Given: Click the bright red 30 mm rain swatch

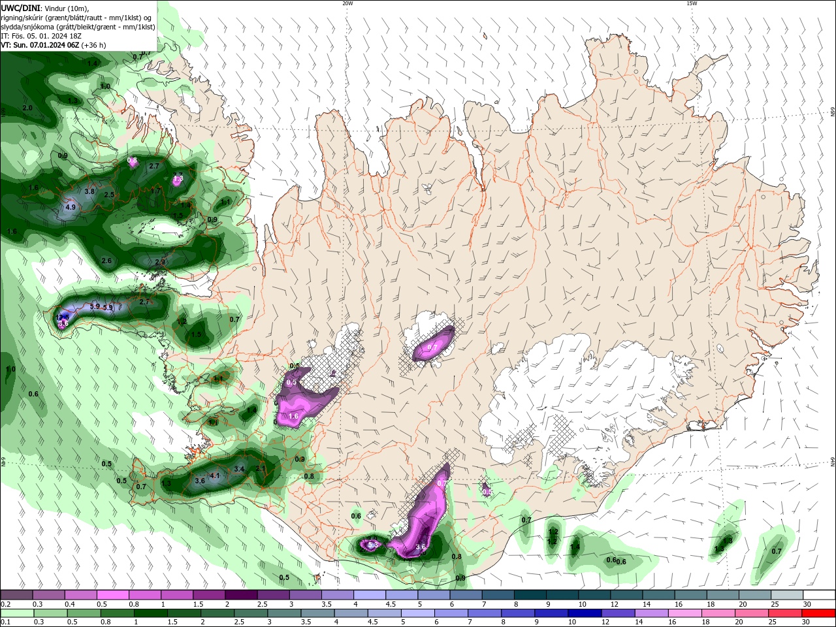Looking at the screenshot, I should 820,613.
